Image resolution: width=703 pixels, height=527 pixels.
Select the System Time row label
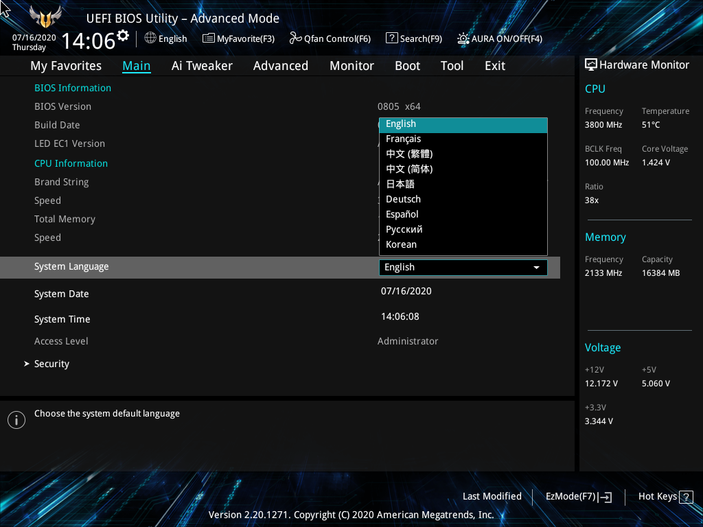coord(62,319)
